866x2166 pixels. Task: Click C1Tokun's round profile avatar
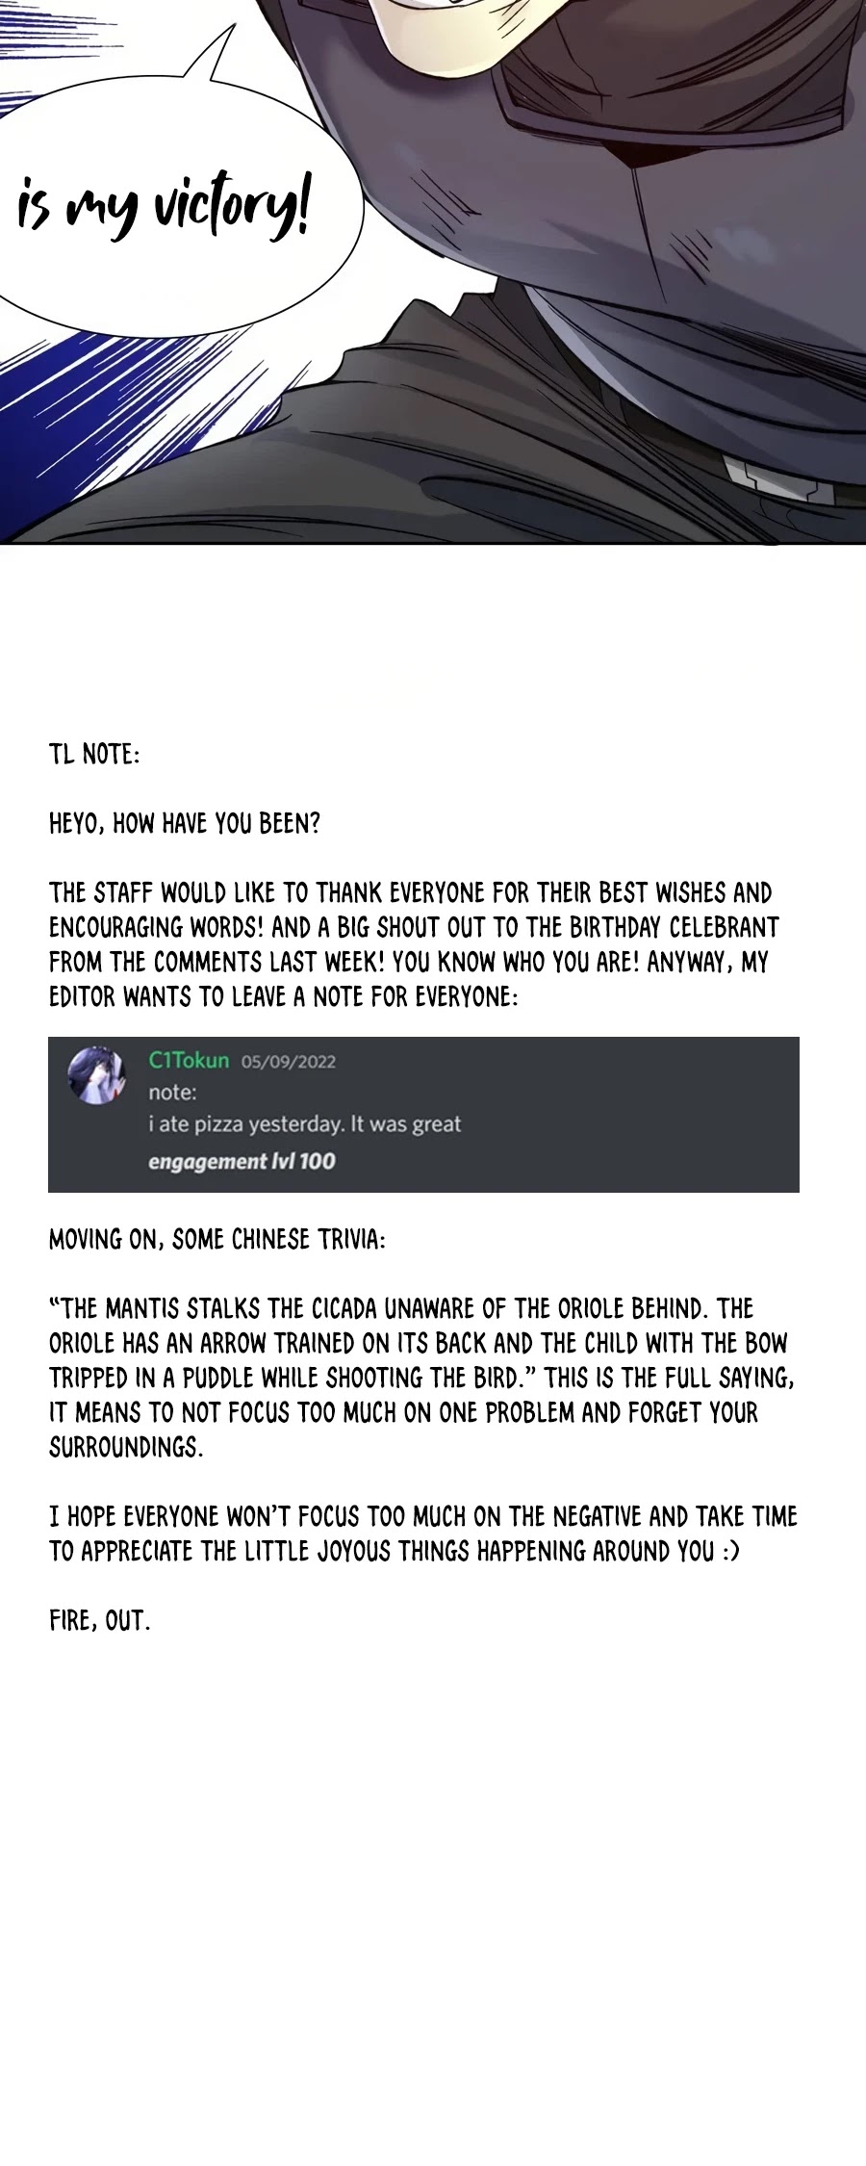coord(97,1075)
